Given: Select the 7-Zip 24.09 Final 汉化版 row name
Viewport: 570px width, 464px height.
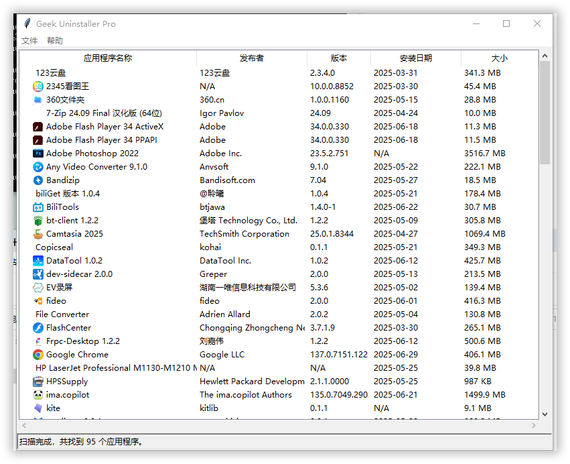Looking at the screenshot, I should [x=104, y=113].
